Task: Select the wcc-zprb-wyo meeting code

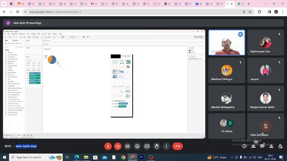Action: click(x=26, y=146)
